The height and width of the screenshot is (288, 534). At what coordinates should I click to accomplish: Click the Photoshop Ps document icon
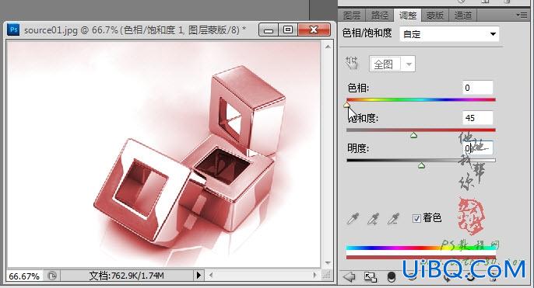tap(13, 29)
